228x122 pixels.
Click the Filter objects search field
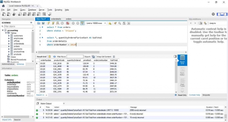coord(19,26)
